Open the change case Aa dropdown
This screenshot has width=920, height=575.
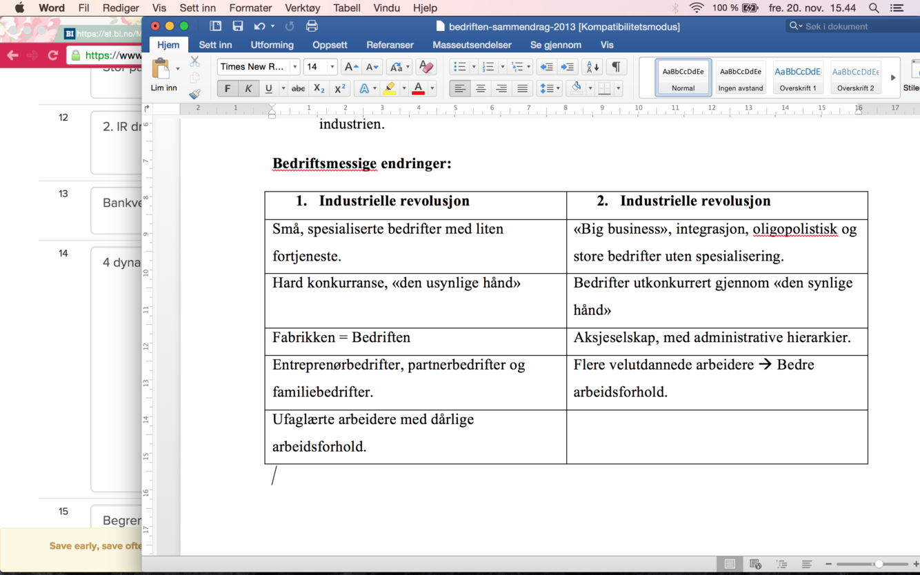(399, 67)
